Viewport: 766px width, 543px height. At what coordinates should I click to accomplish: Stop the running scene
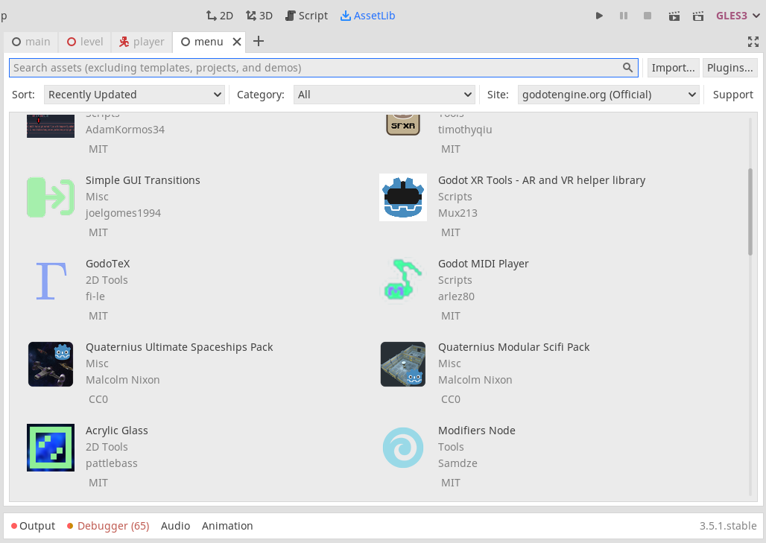(x=648, y=16)
